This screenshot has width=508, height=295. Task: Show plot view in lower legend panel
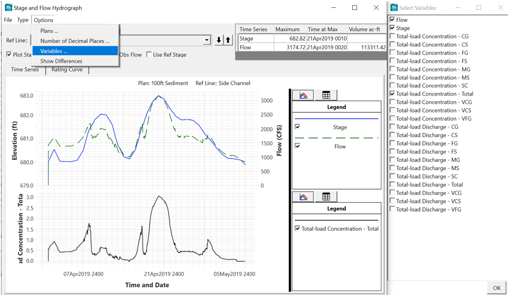click(x=303, y=197)
